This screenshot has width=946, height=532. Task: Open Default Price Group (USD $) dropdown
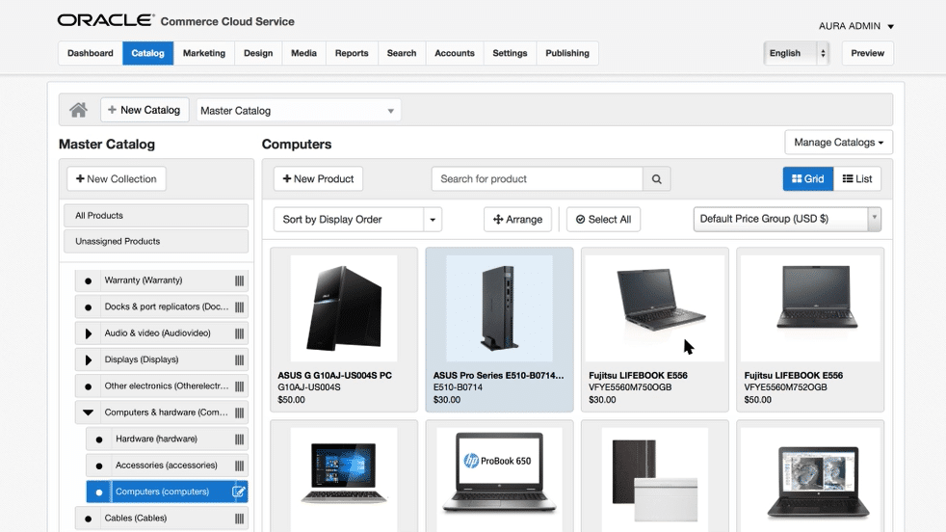[x=787, y=219]
